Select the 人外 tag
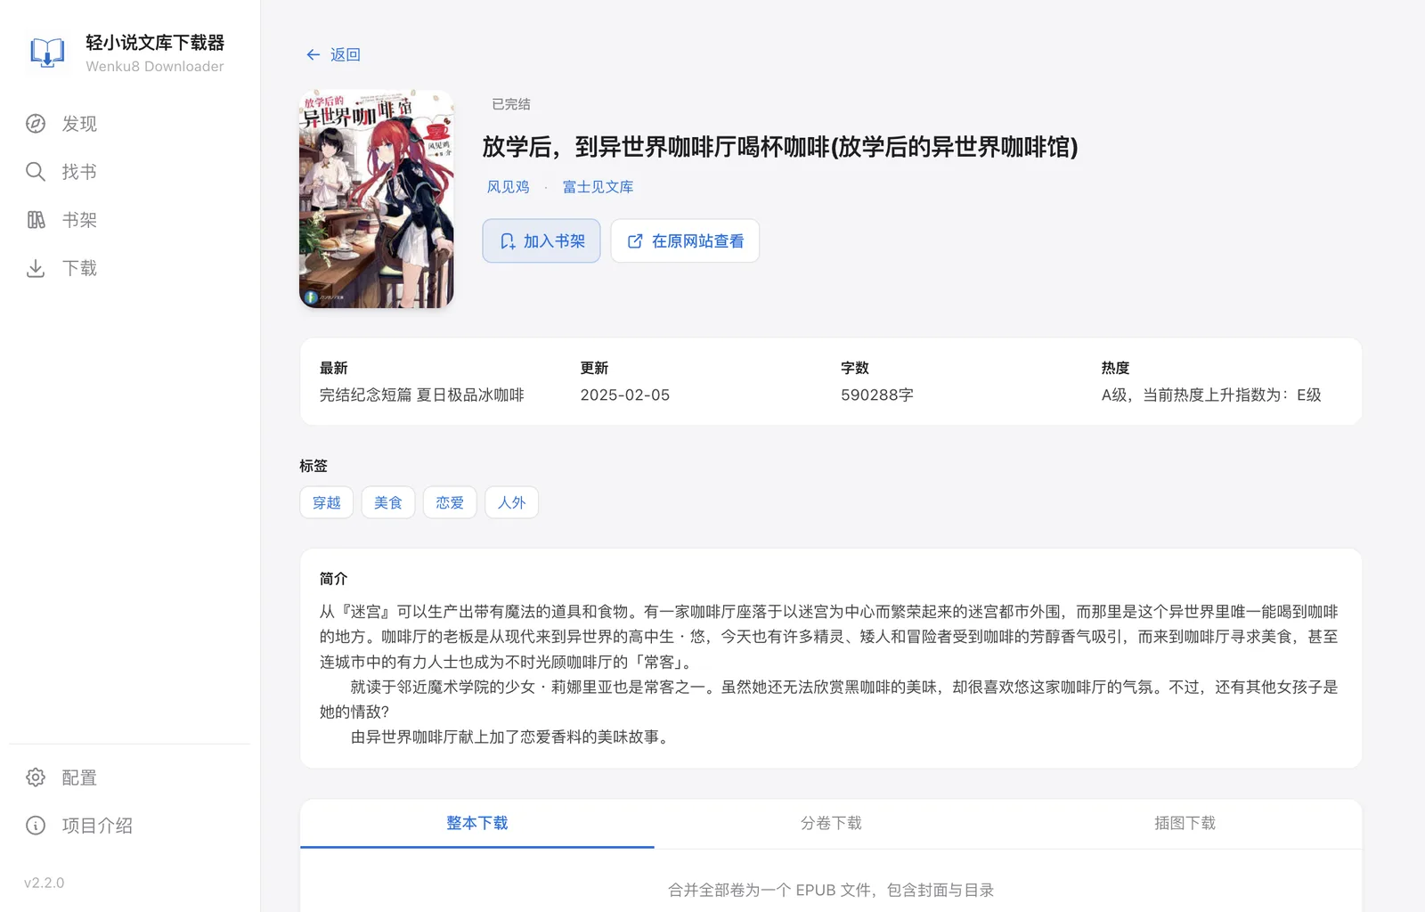This screenshot has height=912, width=1425. (x=511, y=502)
